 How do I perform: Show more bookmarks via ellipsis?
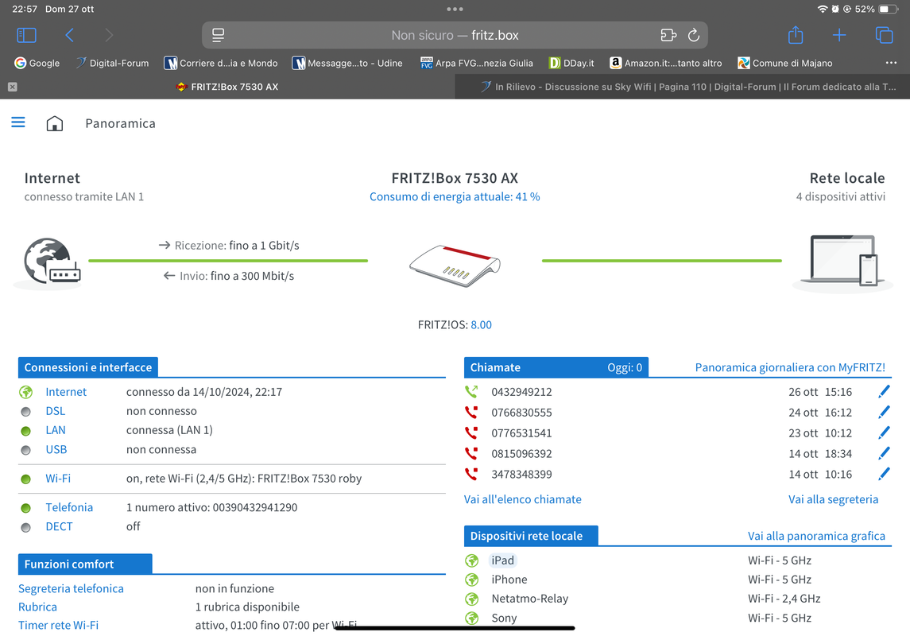coord(891,63)
